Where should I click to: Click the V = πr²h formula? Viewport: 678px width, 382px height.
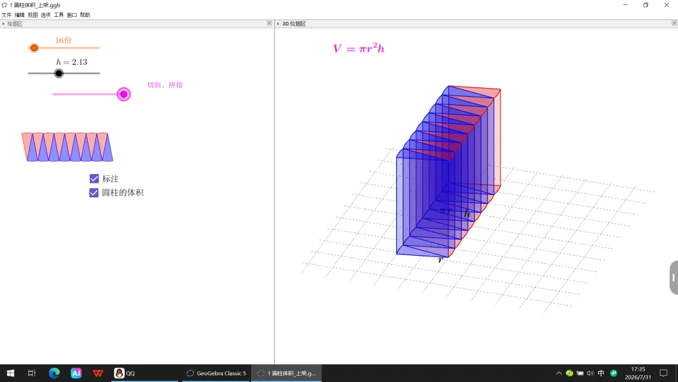tap(358, 48)
